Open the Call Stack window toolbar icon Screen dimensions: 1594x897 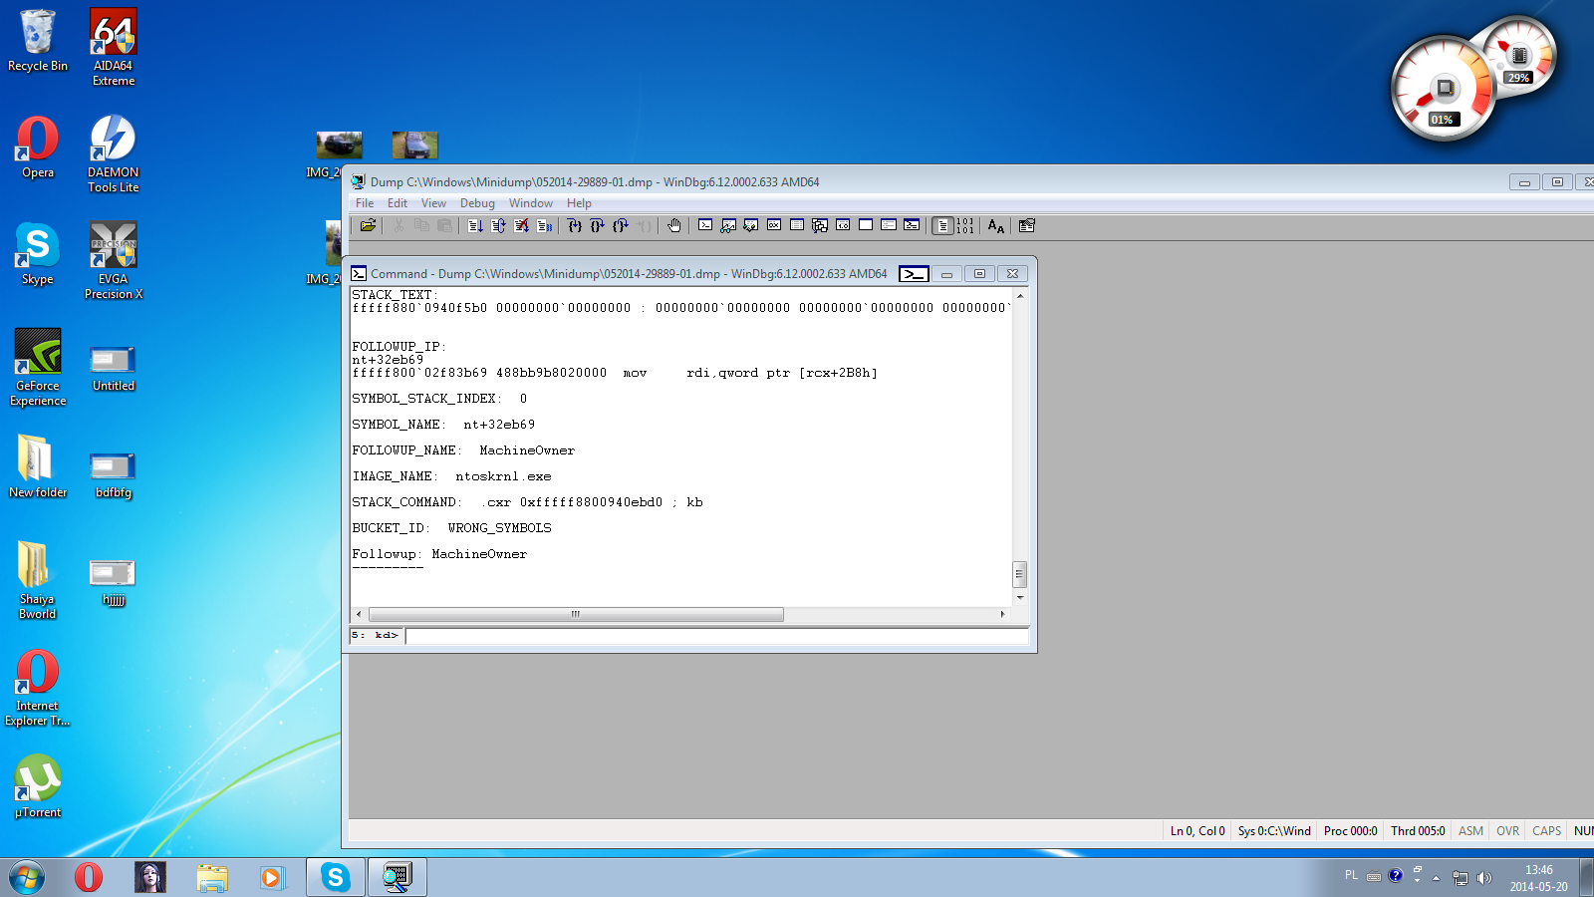pyautogui.click(x=820, y=226)
